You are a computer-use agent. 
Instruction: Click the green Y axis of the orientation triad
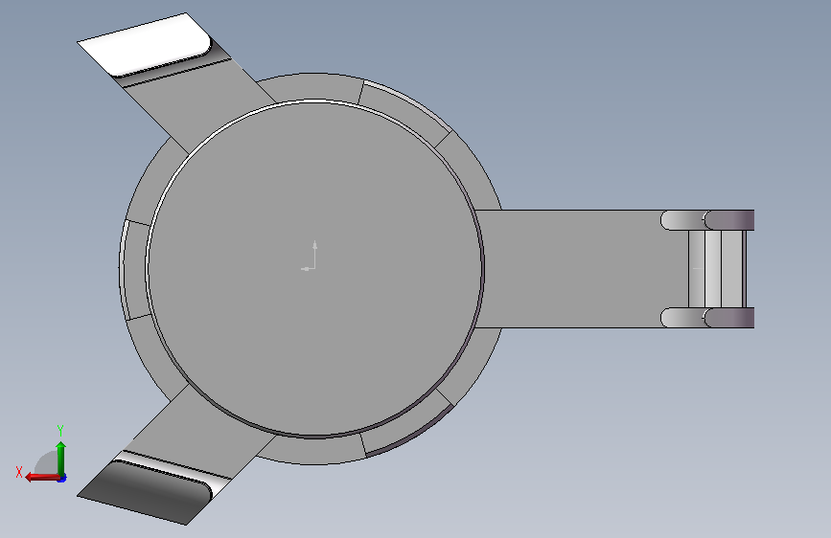click(x=61, y=458)
